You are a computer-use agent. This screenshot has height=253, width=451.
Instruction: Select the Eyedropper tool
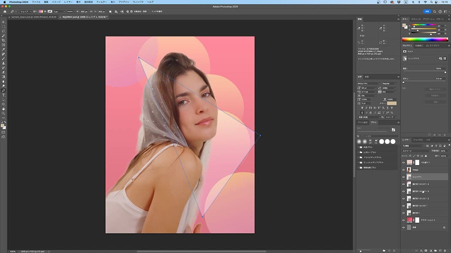pos(3,49)
